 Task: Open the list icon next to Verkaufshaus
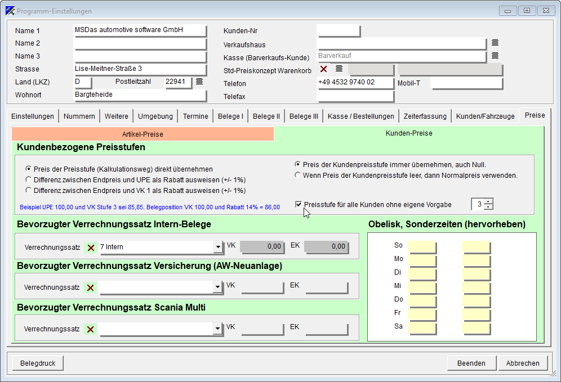[x=495, y=43]
